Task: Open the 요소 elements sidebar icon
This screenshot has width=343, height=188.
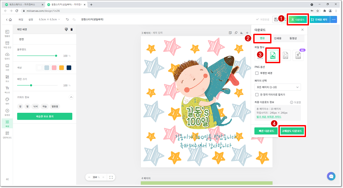Action: 7,78
